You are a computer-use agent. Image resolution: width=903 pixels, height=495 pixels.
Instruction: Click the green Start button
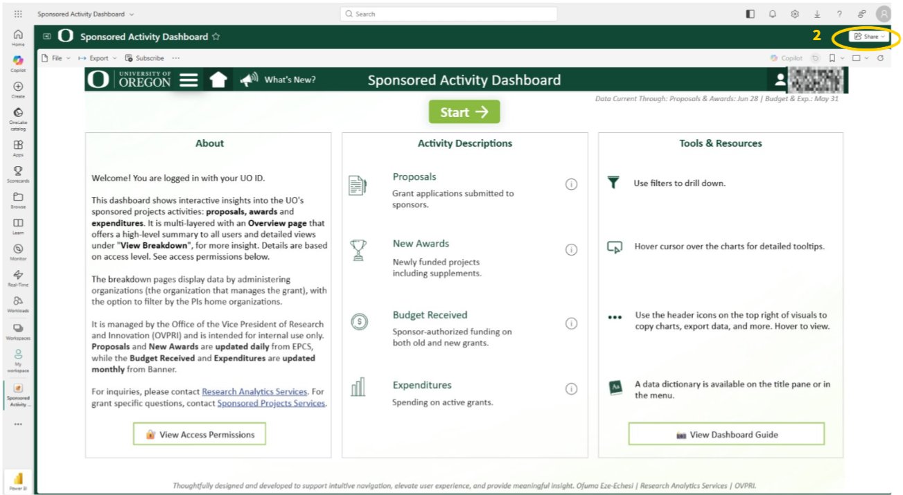[x=464, y=112]
